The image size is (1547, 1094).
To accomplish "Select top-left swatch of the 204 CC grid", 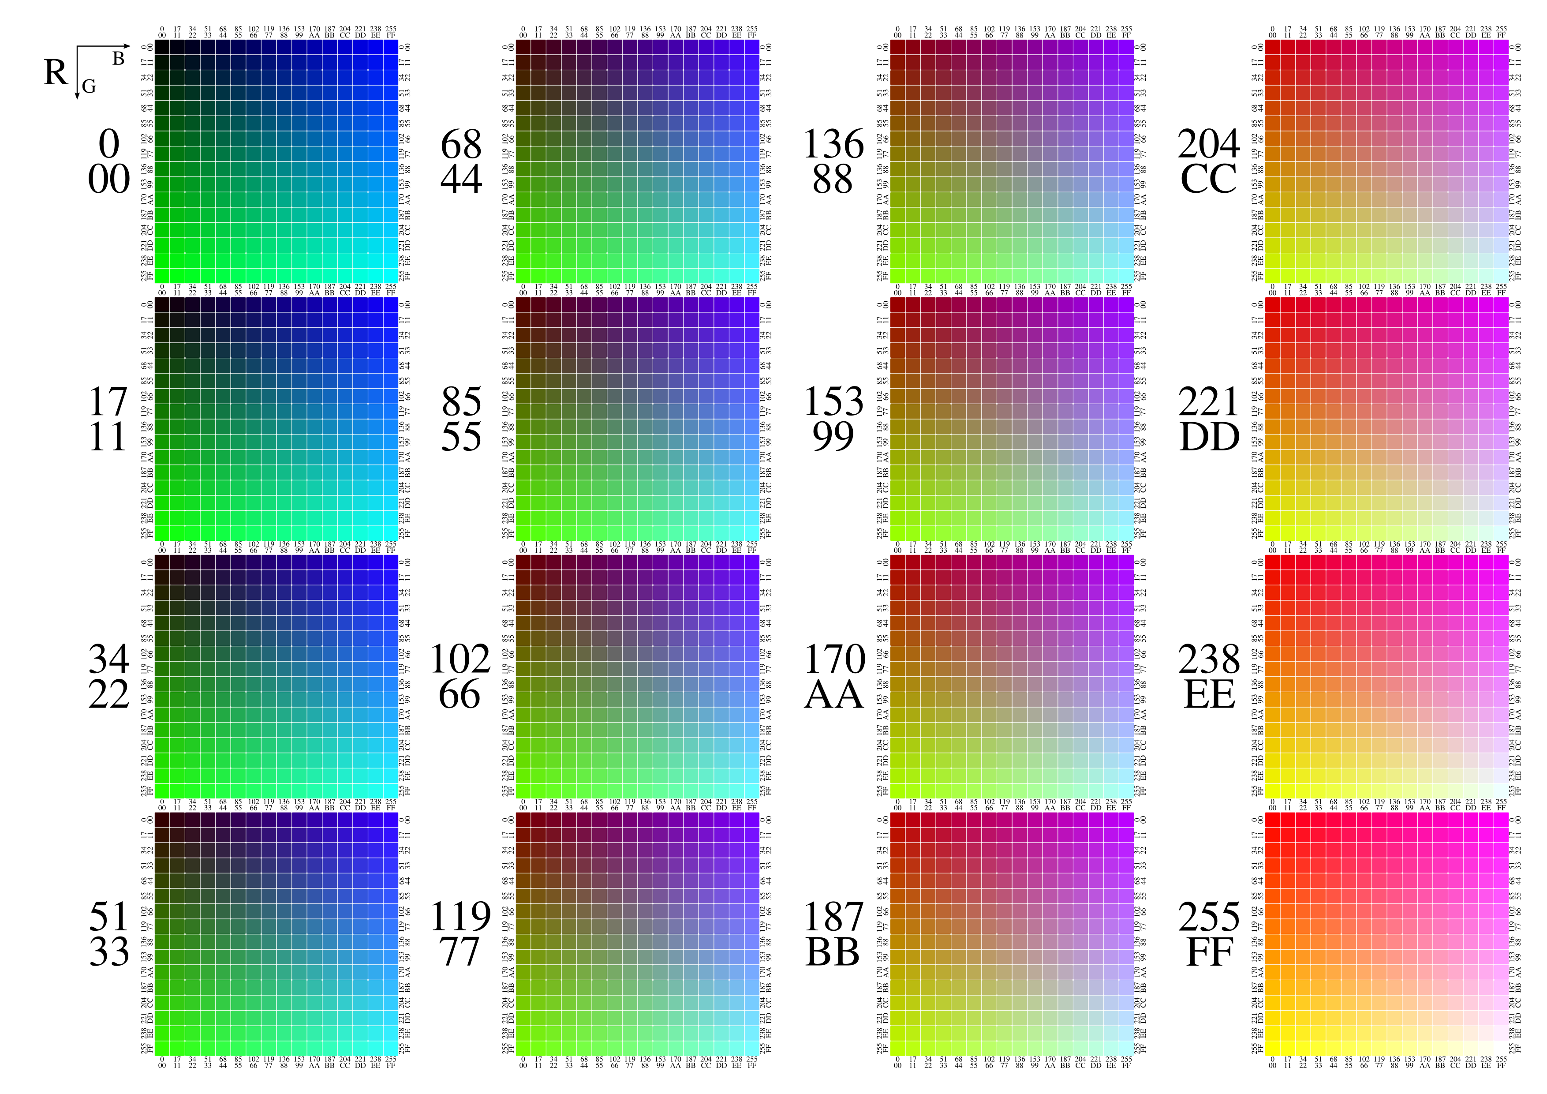I will point(1272,47).
